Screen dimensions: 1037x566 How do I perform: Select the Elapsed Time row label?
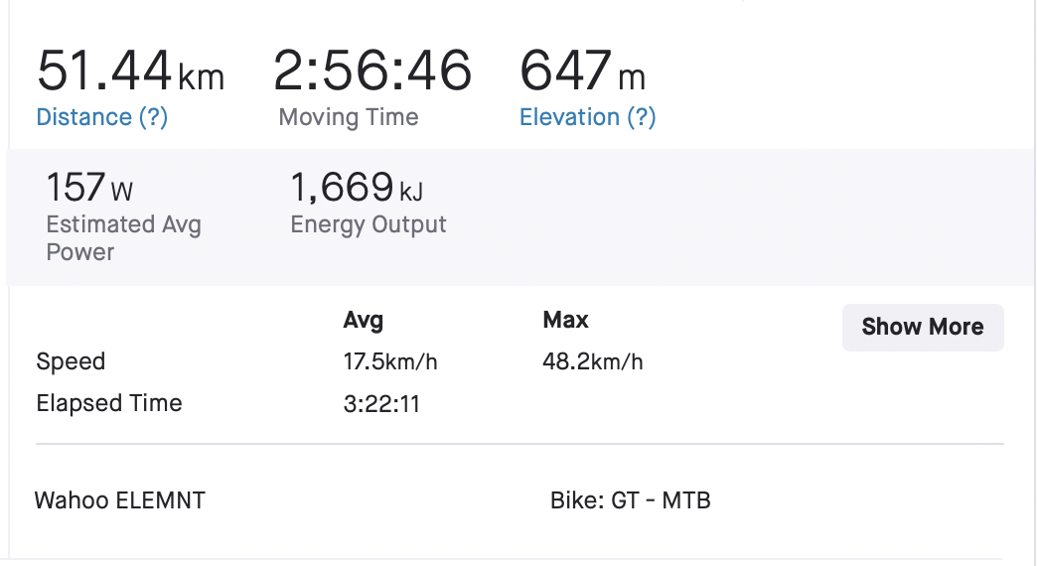pos(109,403)
